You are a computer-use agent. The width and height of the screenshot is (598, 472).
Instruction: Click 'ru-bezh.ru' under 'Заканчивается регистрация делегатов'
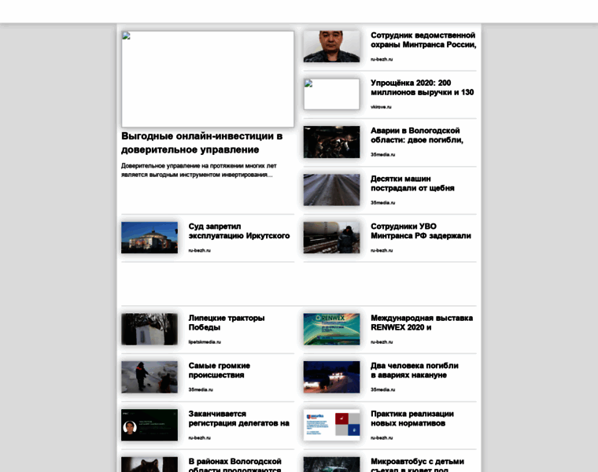pyautogui.click(x=199, y=438)
